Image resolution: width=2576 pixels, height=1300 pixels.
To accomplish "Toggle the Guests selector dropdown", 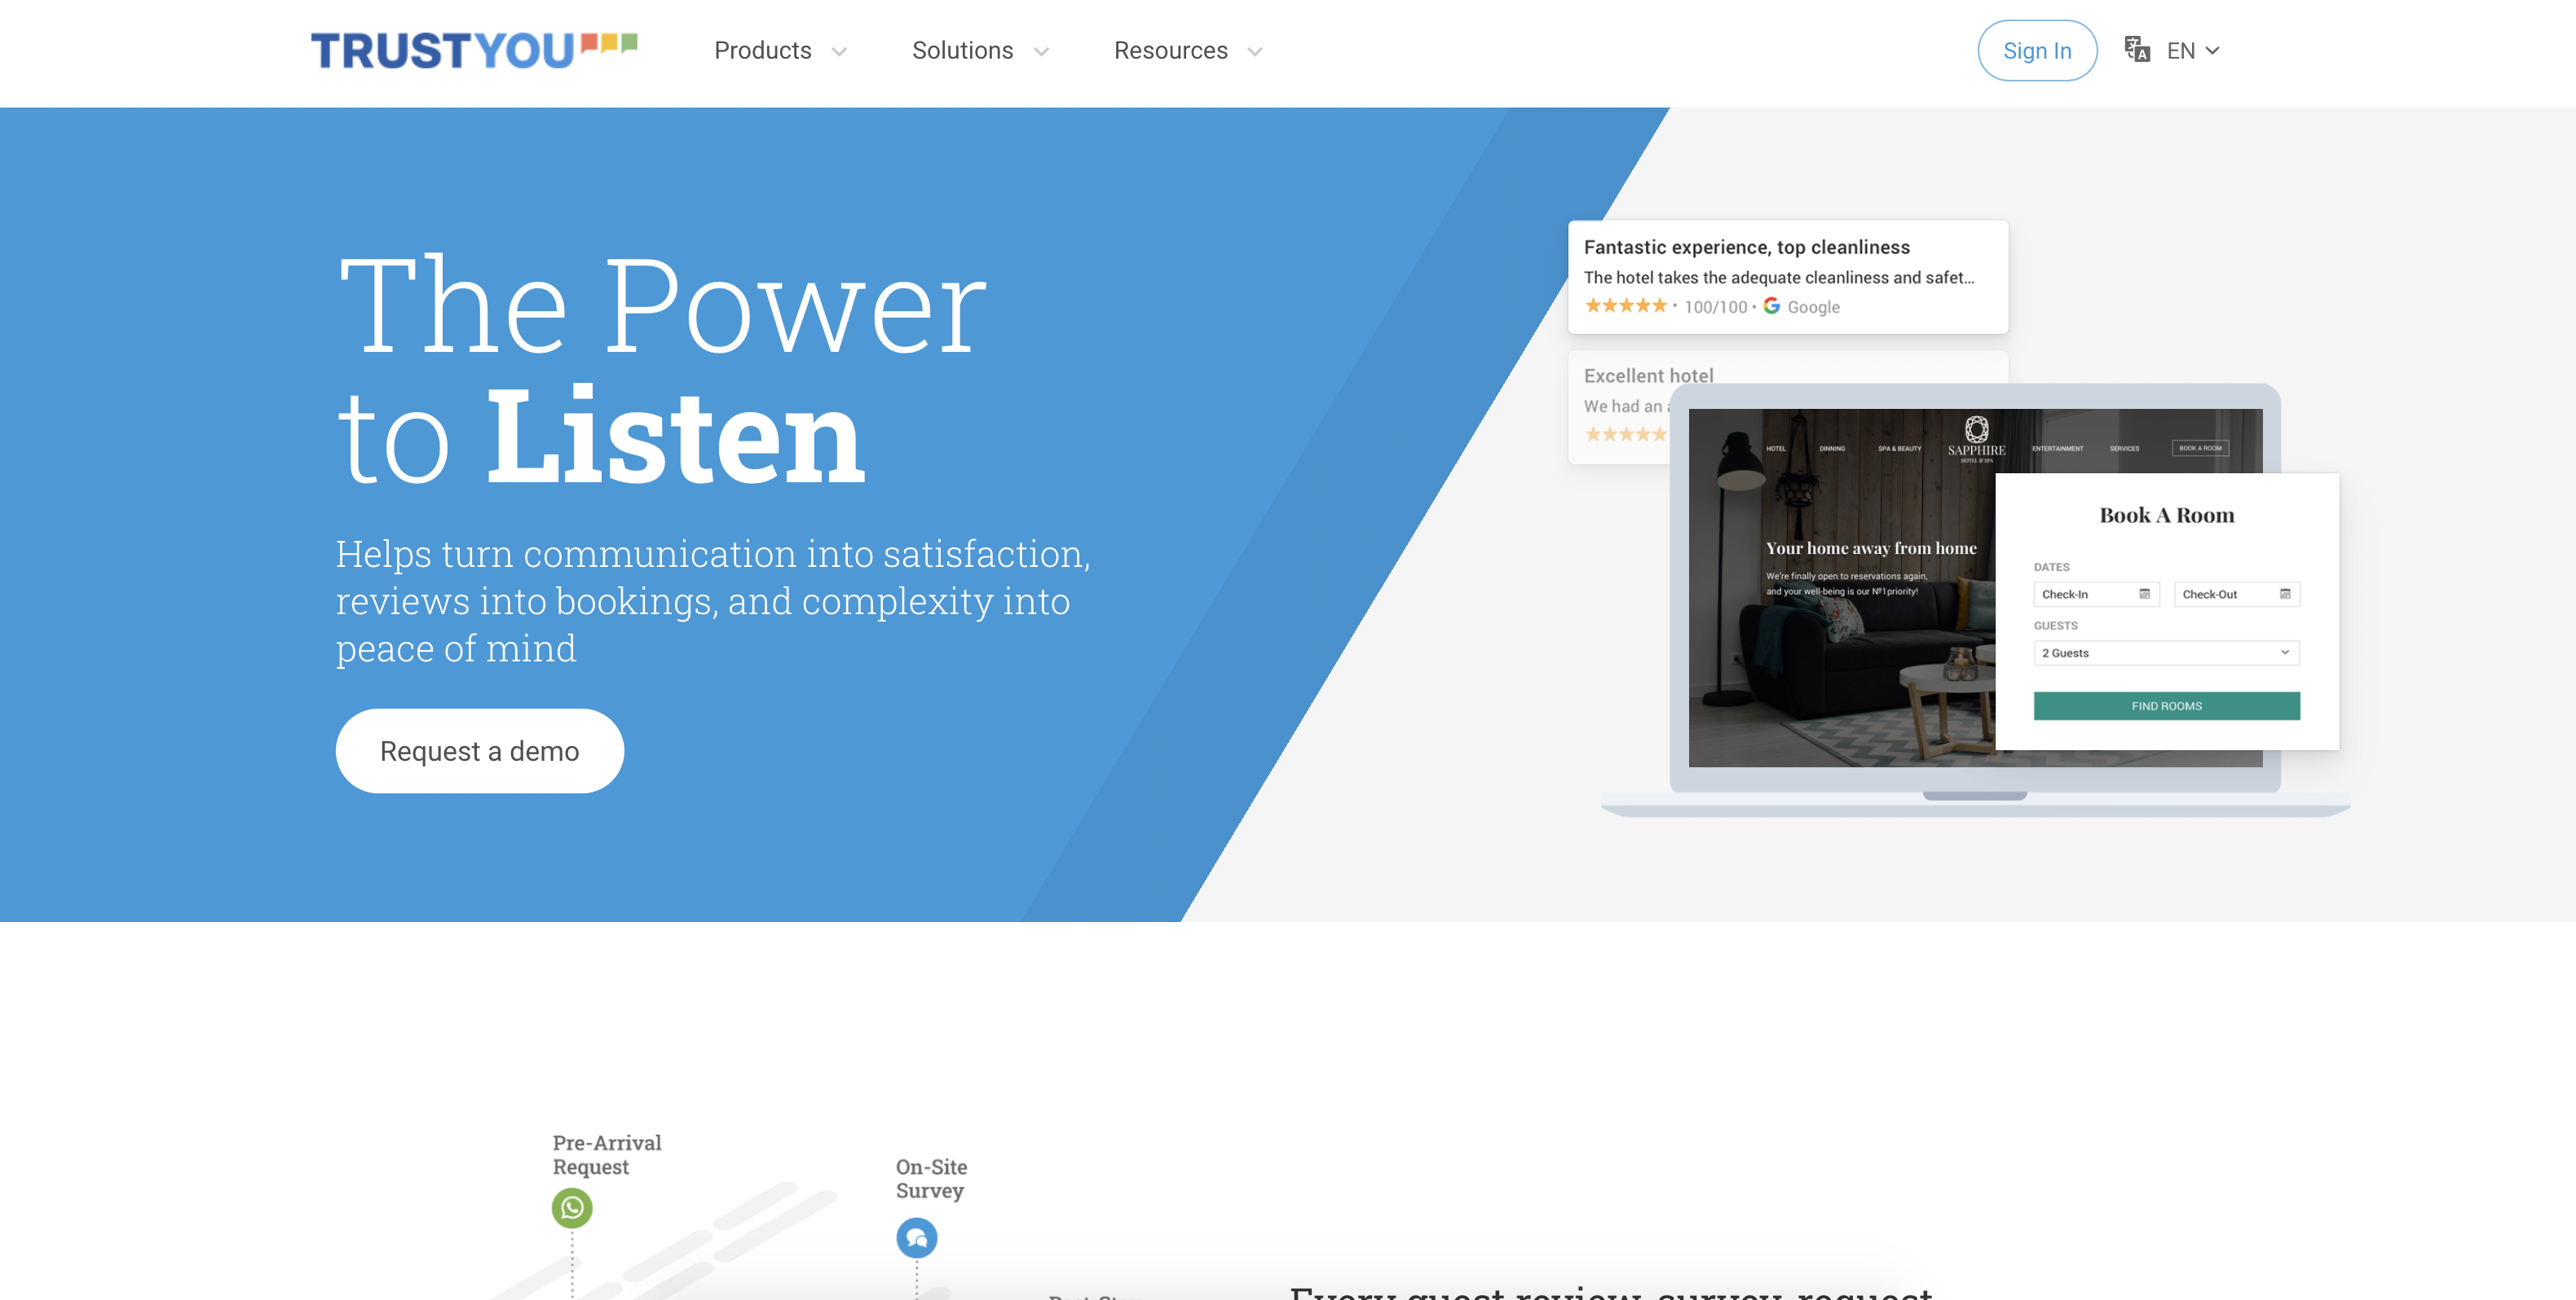I will coord(2164,652).
